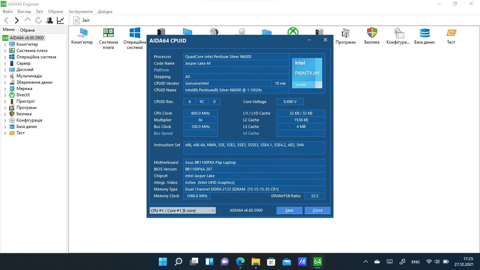The width and height of the screenshot is (480, 270).
Task: Minimize the AIDA64 CPUID dialog
Action: (309, 40)
